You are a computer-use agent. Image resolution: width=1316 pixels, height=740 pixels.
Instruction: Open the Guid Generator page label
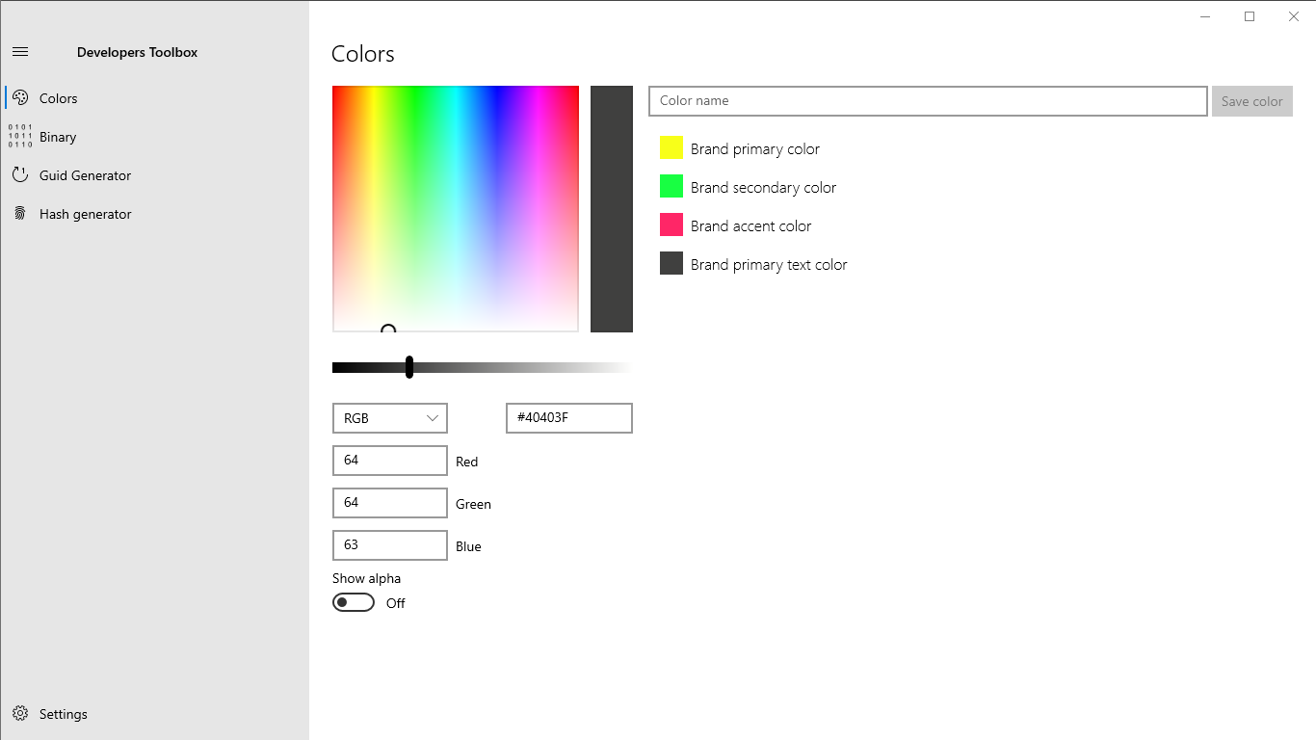tap(85, 175)
